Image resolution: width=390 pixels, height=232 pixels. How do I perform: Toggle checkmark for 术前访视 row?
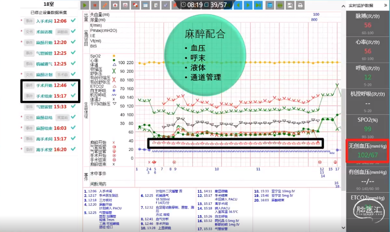click(x=73, y=31)
